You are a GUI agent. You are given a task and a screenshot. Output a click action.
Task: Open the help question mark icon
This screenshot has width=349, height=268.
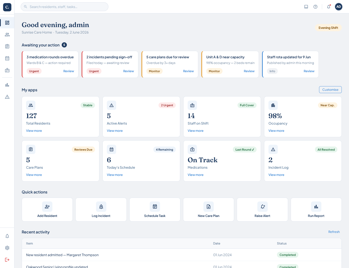coord(315,7)
